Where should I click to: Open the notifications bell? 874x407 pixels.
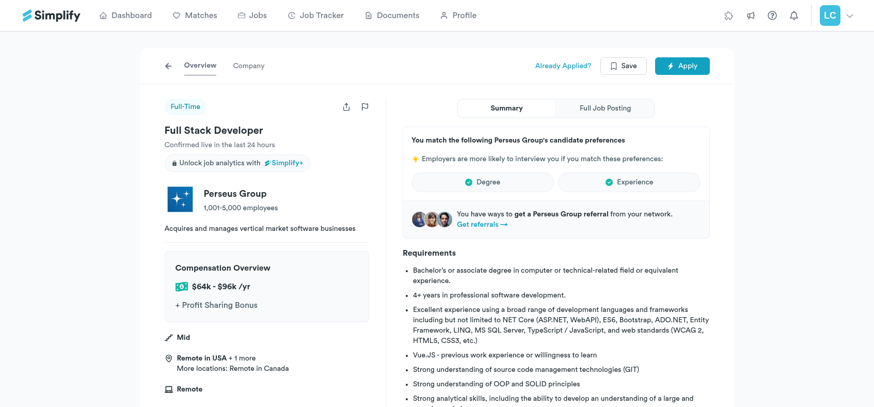(x=794, y=15)
